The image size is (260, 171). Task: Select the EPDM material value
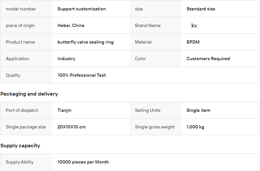193,42
